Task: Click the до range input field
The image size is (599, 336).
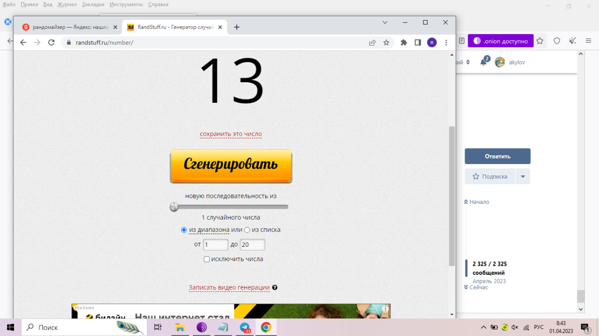Action: (x=252, y=244)
